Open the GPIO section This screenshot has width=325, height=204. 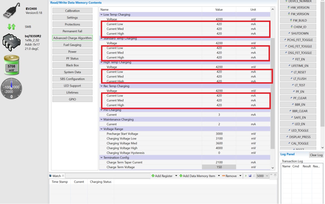click(72, 99)
